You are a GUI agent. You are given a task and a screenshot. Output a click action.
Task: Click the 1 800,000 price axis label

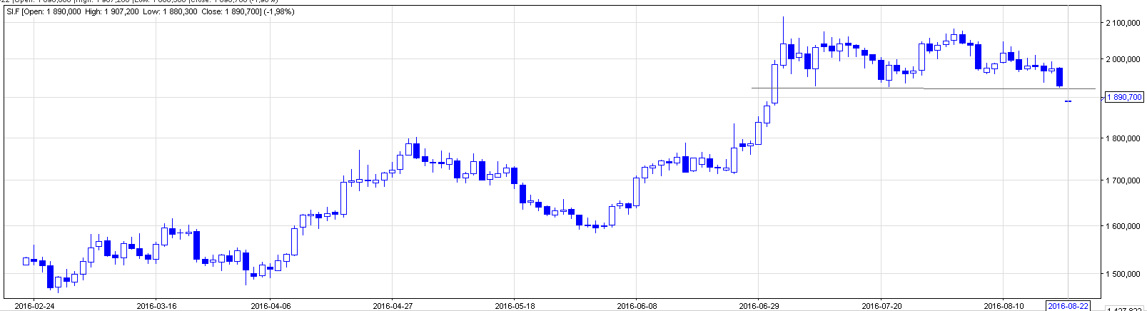coord(1123,138)
